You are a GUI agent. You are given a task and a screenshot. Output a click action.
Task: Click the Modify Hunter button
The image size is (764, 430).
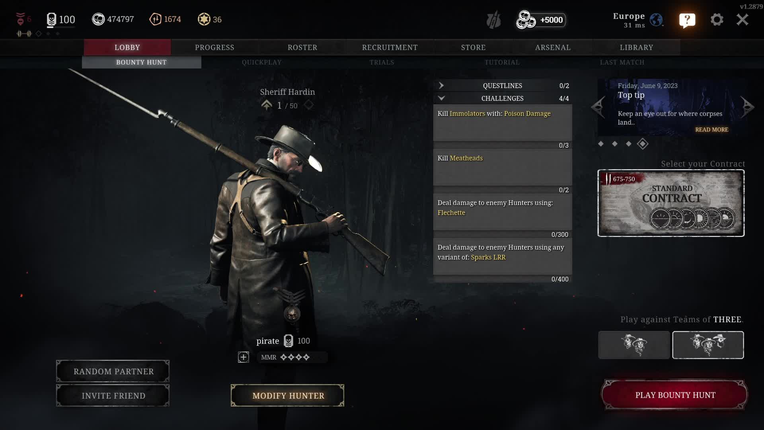tap(287, 395)
